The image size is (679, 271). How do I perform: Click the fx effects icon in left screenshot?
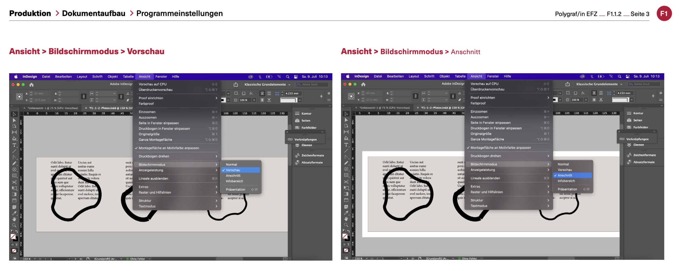pyautogui.click(x=252, y=93)
